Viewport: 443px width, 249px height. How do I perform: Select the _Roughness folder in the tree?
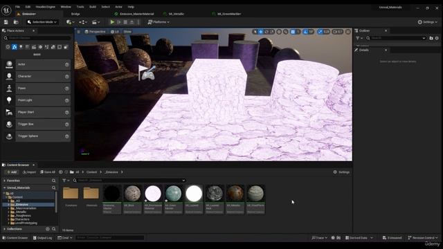(x=23, y=215)
